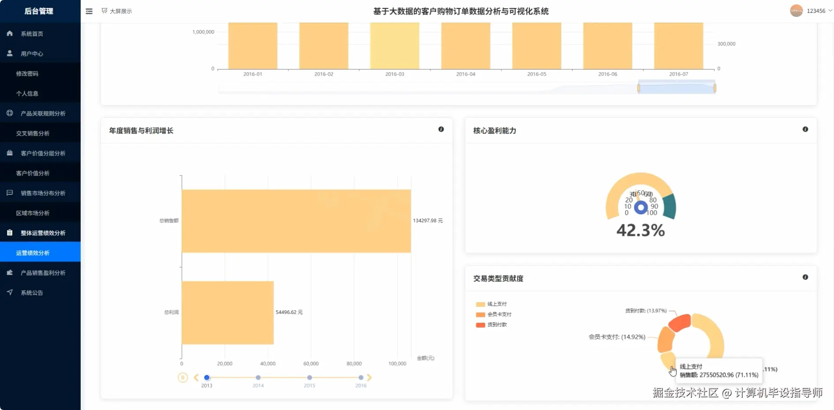Click the person icon beside 用户中心
This screenshot has height=410, width=834.
(10, 53)
